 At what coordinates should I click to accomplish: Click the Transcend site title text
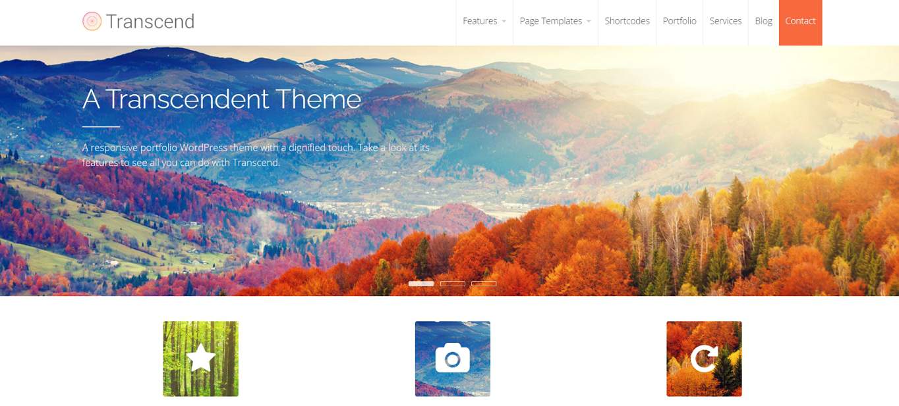150,21
